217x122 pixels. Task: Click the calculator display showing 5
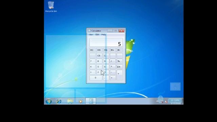[x=106, y=42]
